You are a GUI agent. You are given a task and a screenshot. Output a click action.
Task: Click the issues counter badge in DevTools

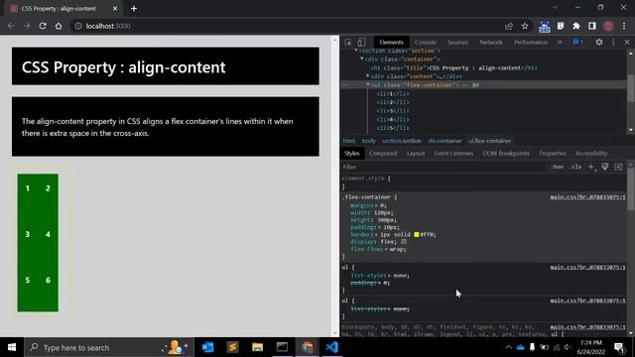point(577,42)
